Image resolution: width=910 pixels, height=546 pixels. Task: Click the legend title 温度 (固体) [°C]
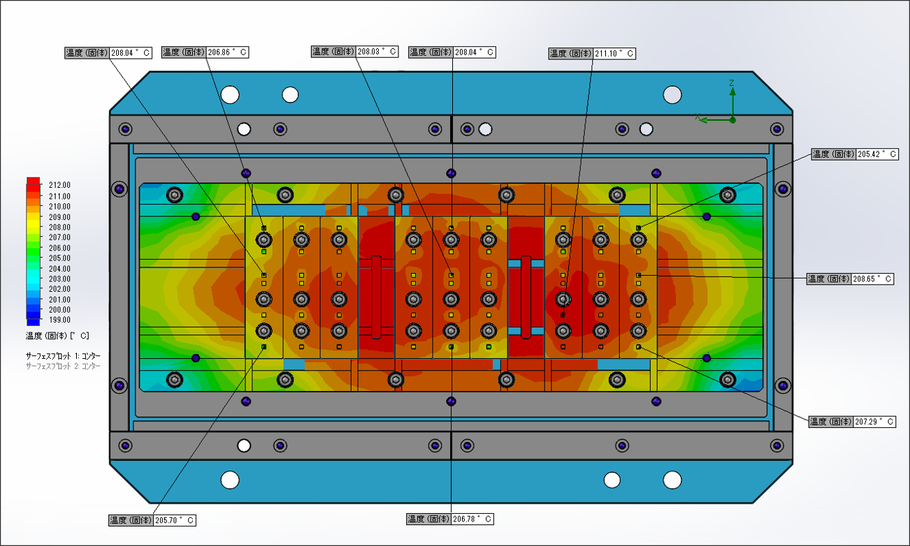(x=57, y=336)
